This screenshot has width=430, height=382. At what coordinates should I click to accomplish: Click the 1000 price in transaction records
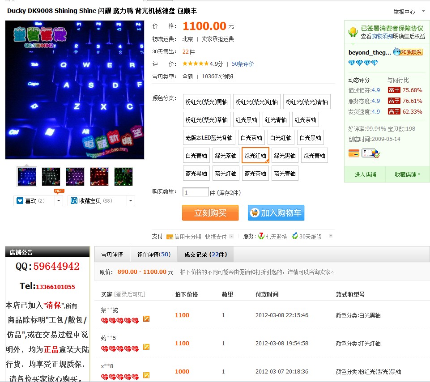pos(182,372)
